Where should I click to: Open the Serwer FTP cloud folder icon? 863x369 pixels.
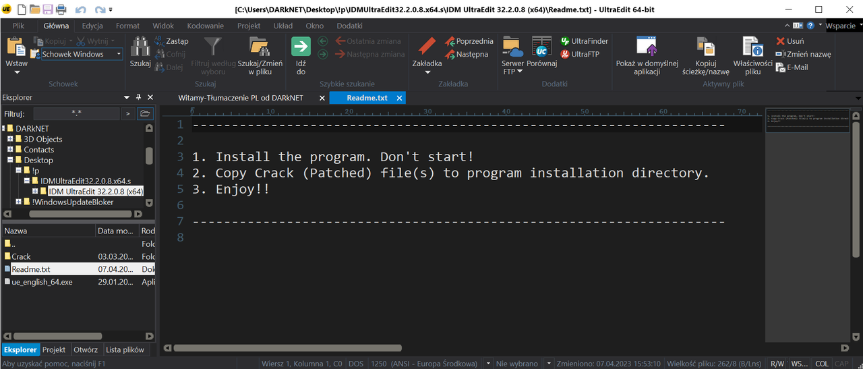(513, 47)
